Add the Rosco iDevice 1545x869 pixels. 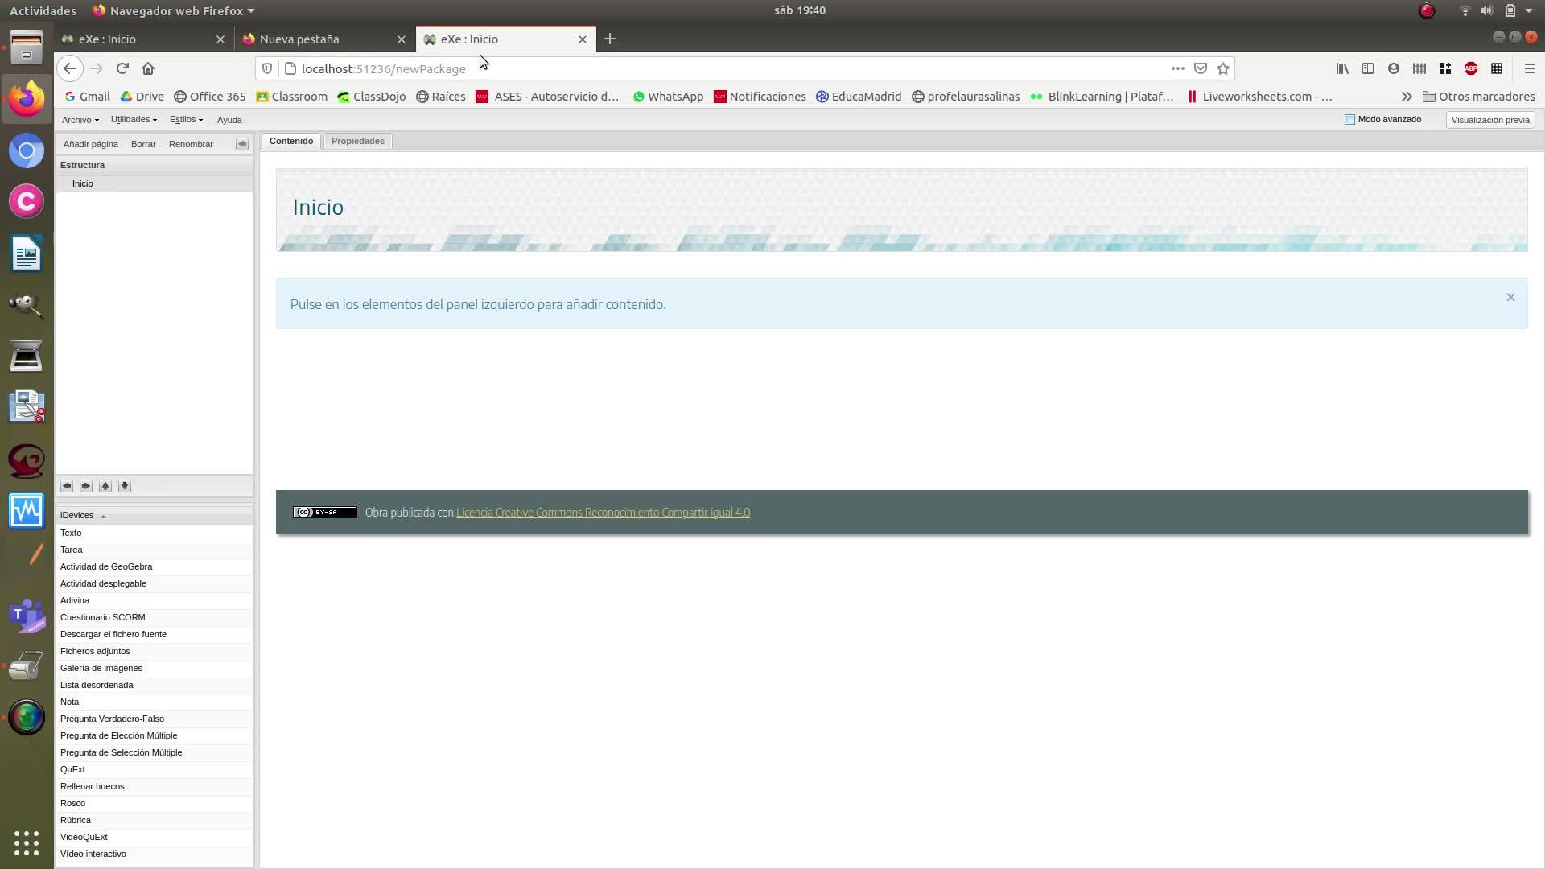72,803
